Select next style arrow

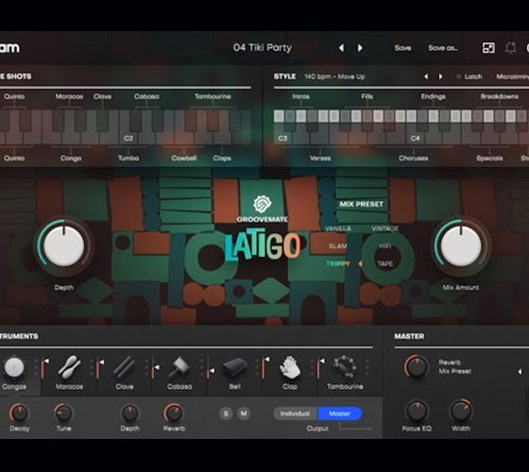pyautogui.click(x=440, y=76)
